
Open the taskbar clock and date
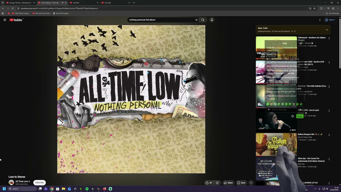(x=334, y=189)
